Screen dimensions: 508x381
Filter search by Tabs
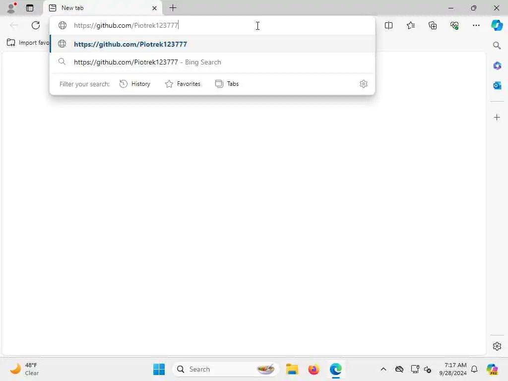click(x=227, y=84)
